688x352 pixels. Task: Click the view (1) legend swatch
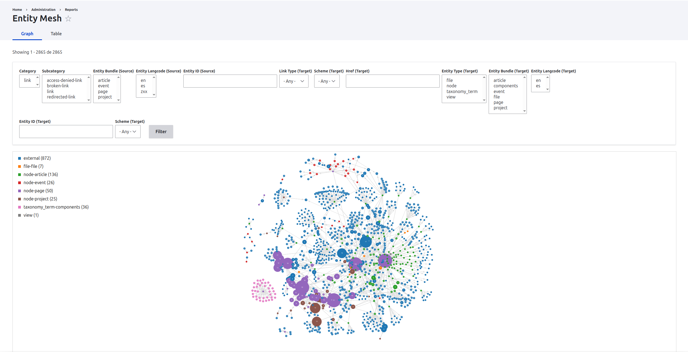tap(20, 215)
